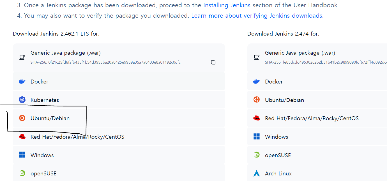387x181 pixels.
Task: Click the 'Download Jenkins 2.462.1 LTS for:' heading
Action: 56,34
